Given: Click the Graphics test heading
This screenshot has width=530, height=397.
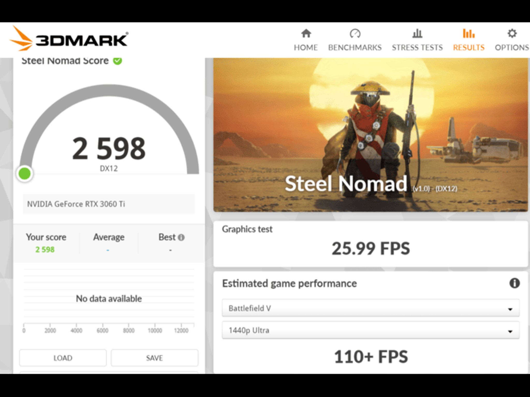Looking at the screenshot, I should 247,229.
